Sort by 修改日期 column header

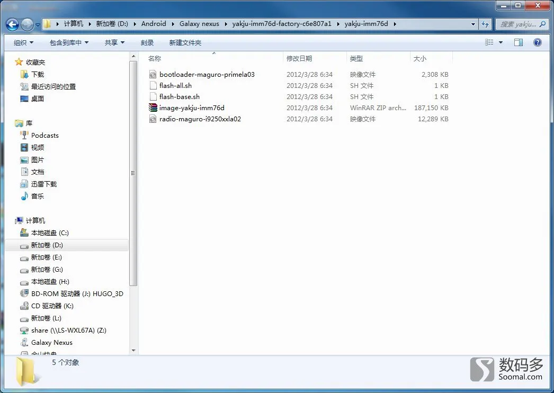pos(315,58)
